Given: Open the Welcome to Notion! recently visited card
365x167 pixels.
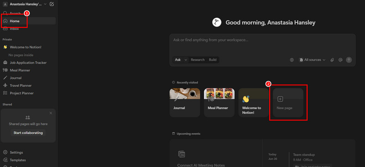Looking at the screenshot, I should pos(254,103).
